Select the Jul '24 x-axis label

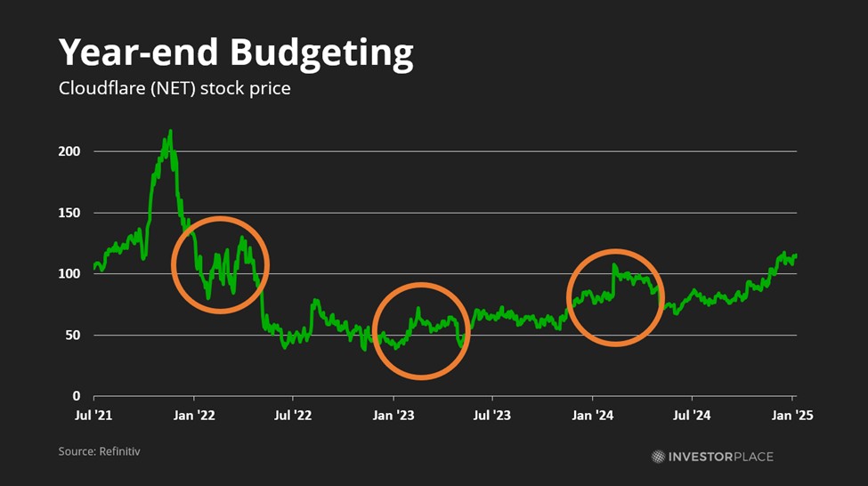tap(692, 415)
